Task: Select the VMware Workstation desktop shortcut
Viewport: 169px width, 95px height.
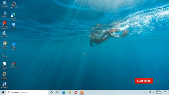Action: click(4, 76)
